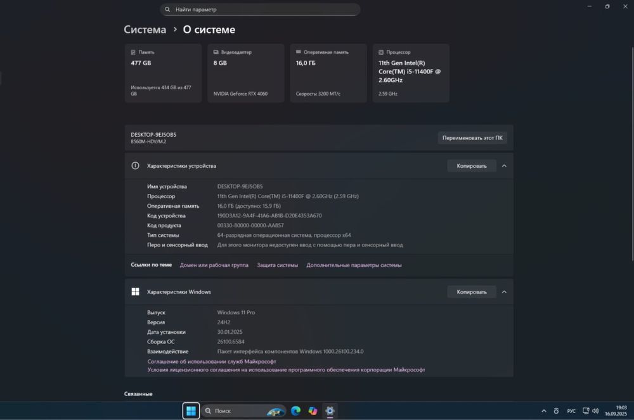Open the Settings gear icon in the taskbar
Screen dimensions: 634x420
(x=330, y=410)
